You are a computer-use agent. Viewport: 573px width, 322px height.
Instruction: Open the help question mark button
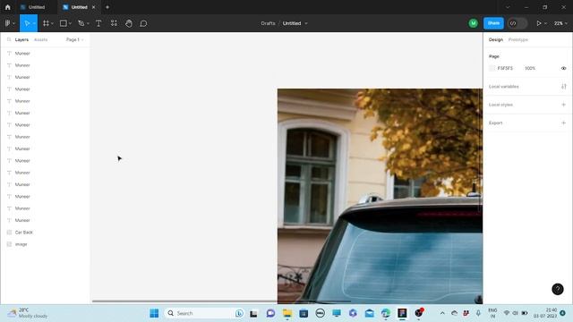tap(557, 289)
